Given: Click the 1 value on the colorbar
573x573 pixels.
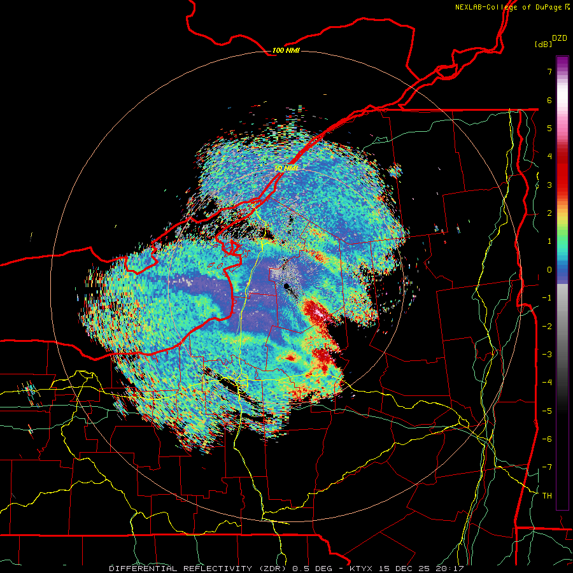Looking at the screenshot, I should click(x=549, y=241).
